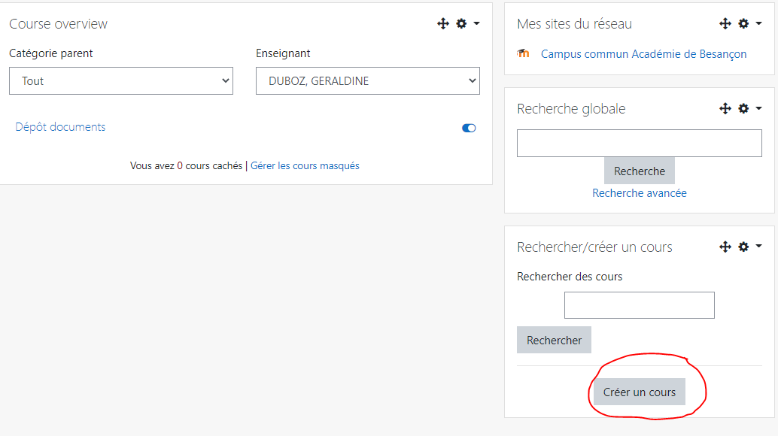The width and height of the screenshot is (778, 436).
Task: Open Campus commun Académie de Besançon link
Action: pyautogui.click(x=643, y=54)
